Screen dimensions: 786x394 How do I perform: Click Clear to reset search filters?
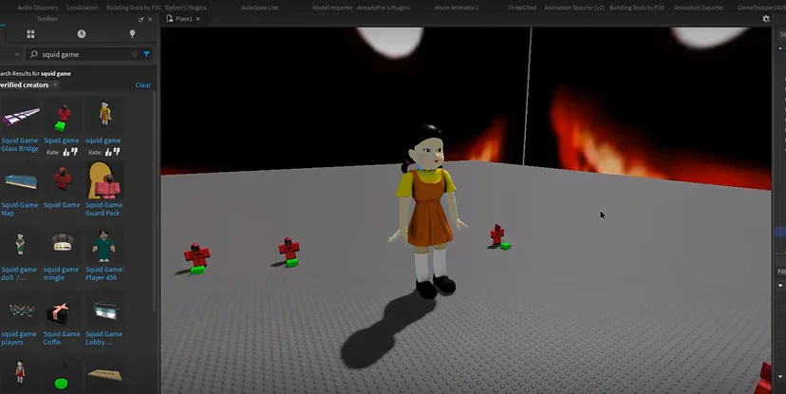tap(142, 85)
